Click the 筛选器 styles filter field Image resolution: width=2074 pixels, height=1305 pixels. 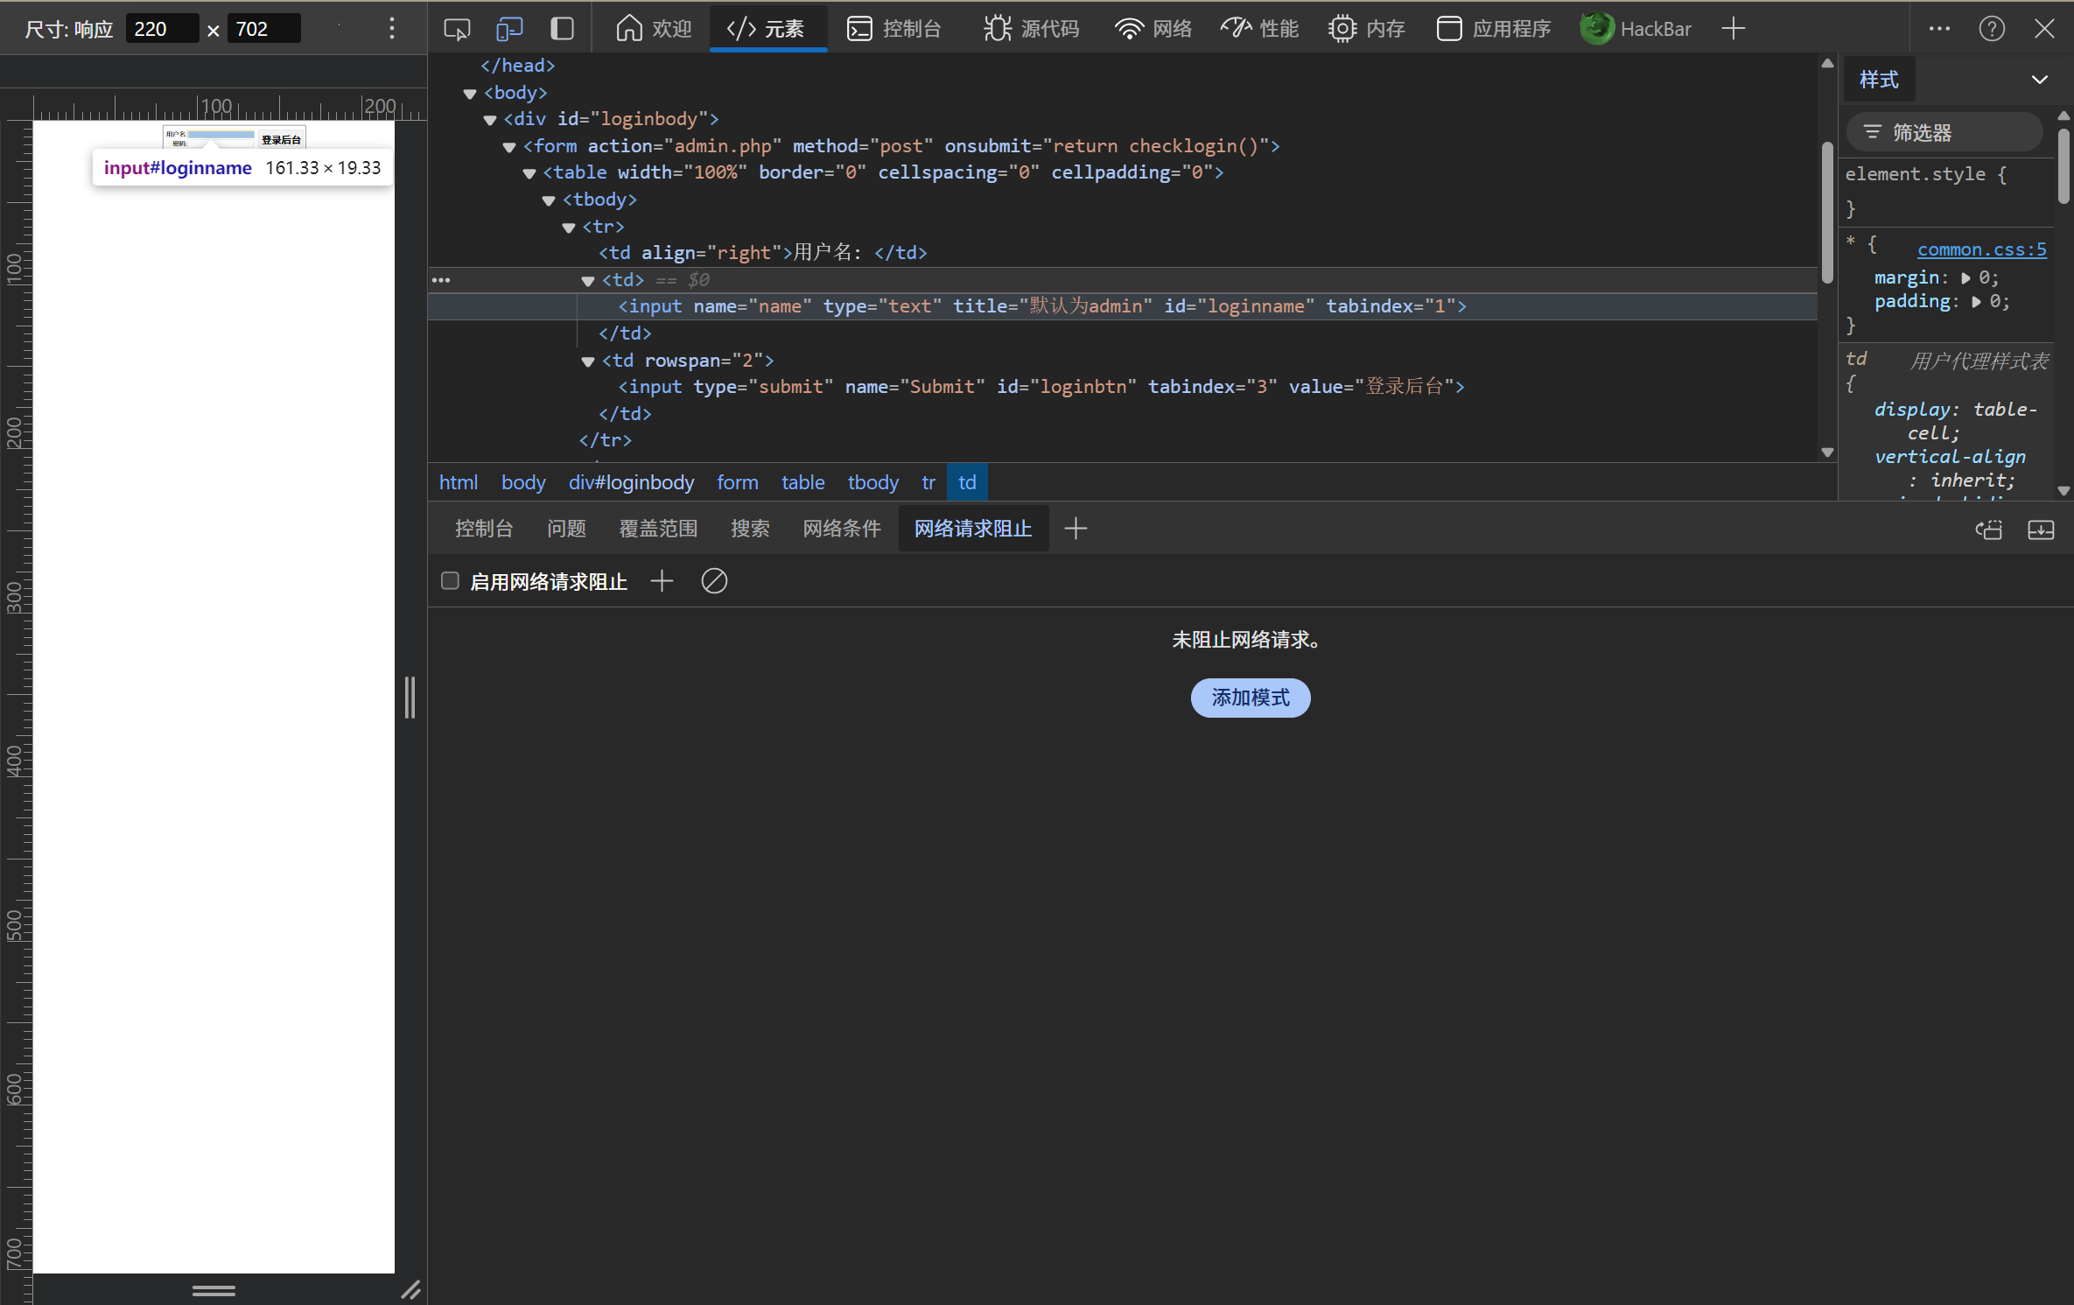coord(1944,133)
